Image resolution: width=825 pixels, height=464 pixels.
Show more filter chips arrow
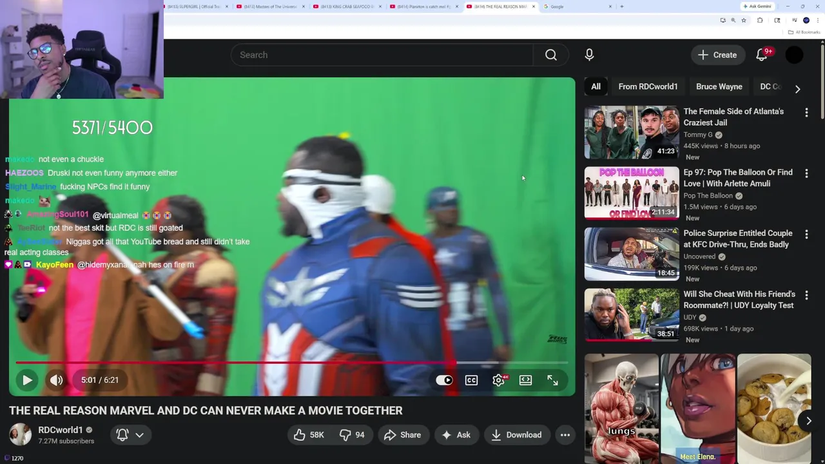tap(797, 88)
